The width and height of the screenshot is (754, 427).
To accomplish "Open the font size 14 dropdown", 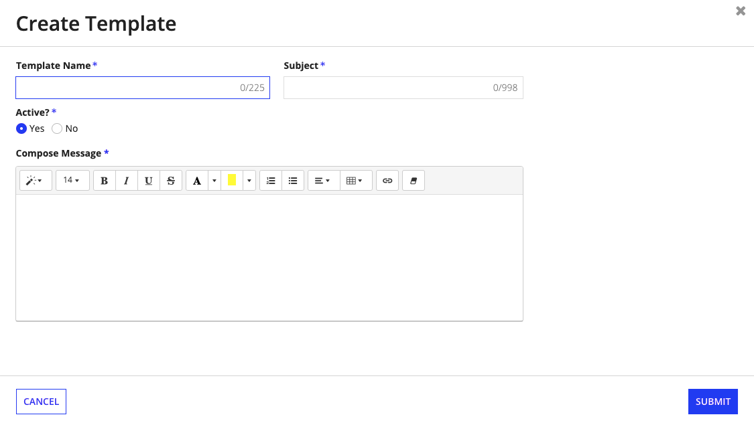I will coord(72,181).
